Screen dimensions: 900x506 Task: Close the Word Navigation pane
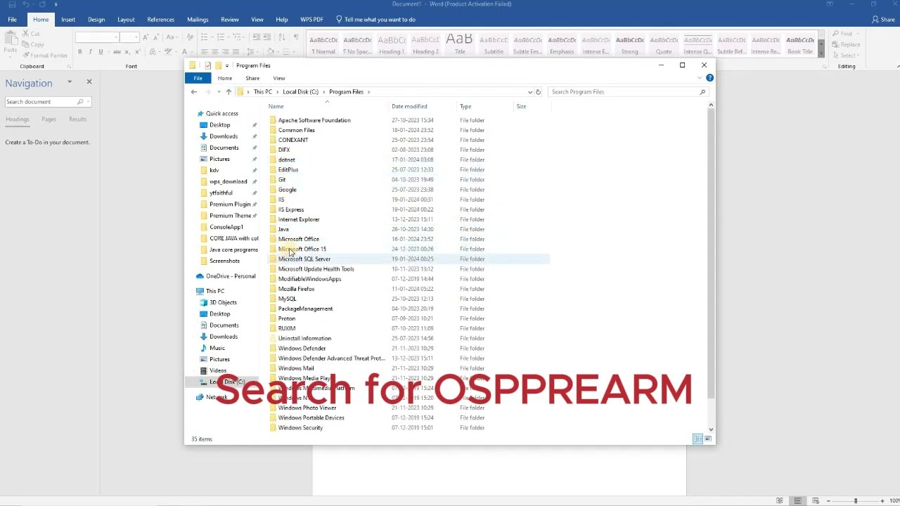pyautogui.click(x=89, y=82)
